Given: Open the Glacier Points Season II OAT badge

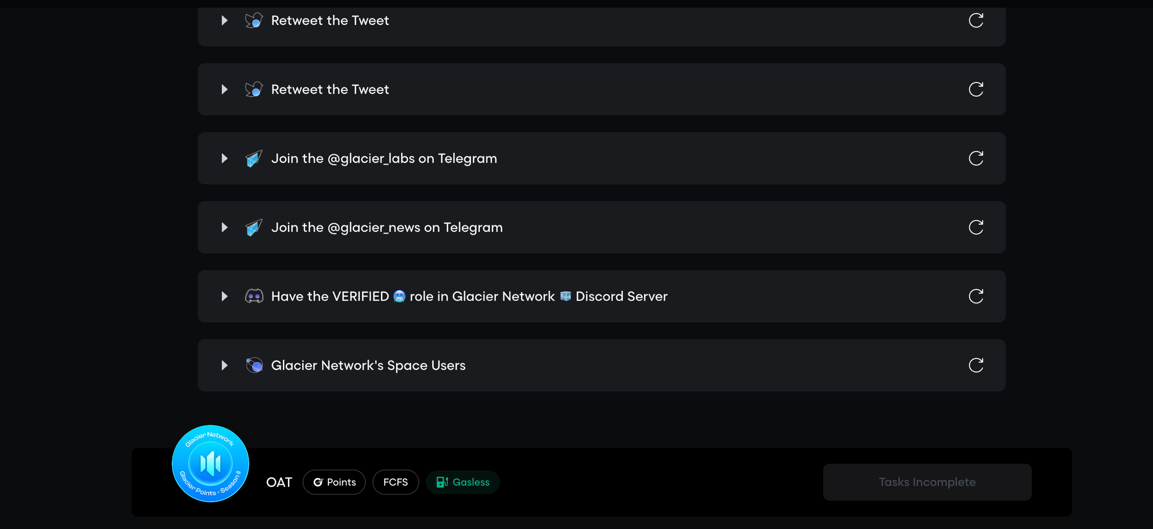Looking at the screenshot, I should click(x=210, y=463).
